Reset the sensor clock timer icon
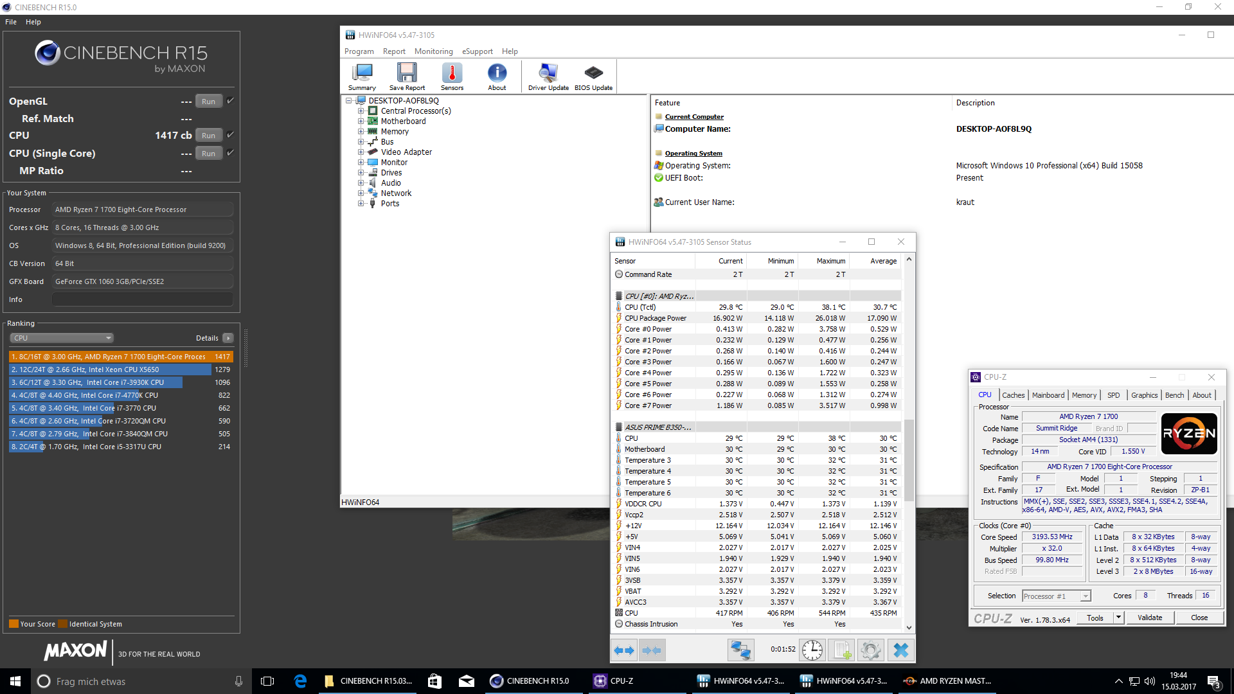The height and width of the screenshot is (694, 1234). pos(812,650)
